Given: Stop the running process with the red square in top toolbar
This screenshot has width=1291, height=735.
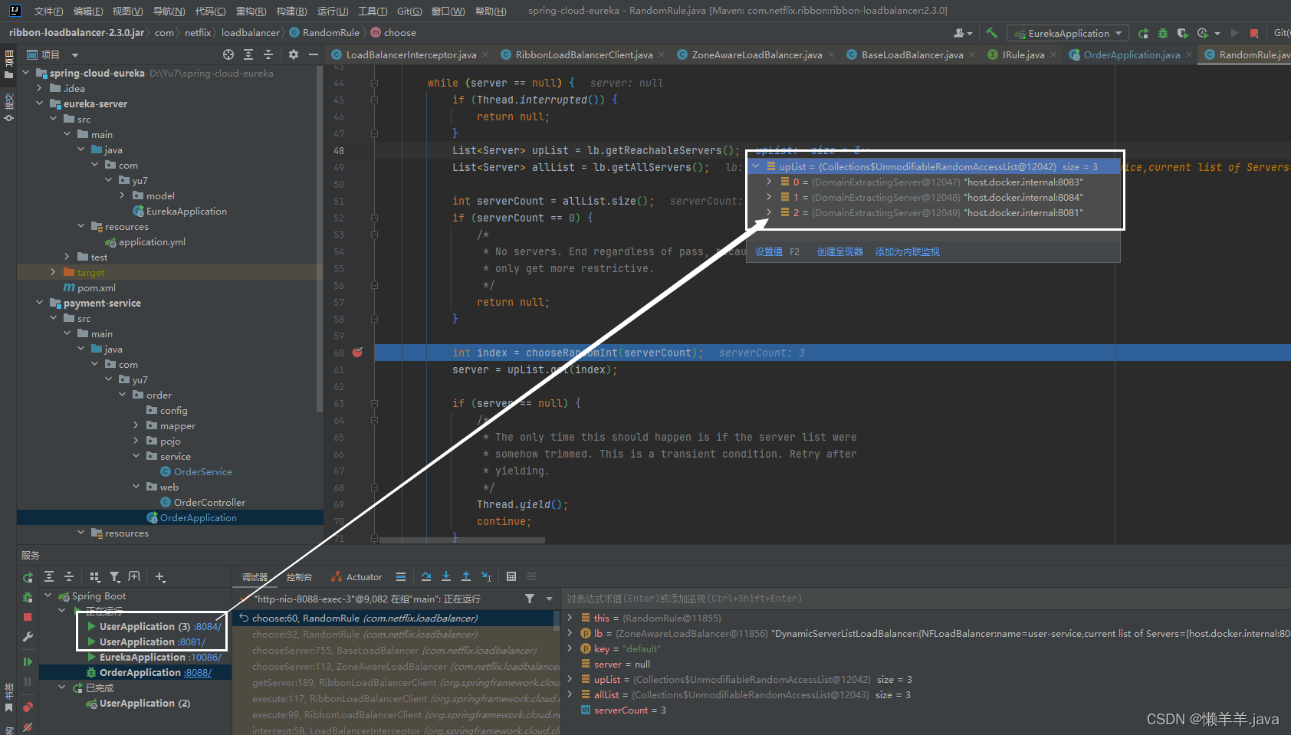Looking at the screenshot, I should click(x=1254, y=33).
